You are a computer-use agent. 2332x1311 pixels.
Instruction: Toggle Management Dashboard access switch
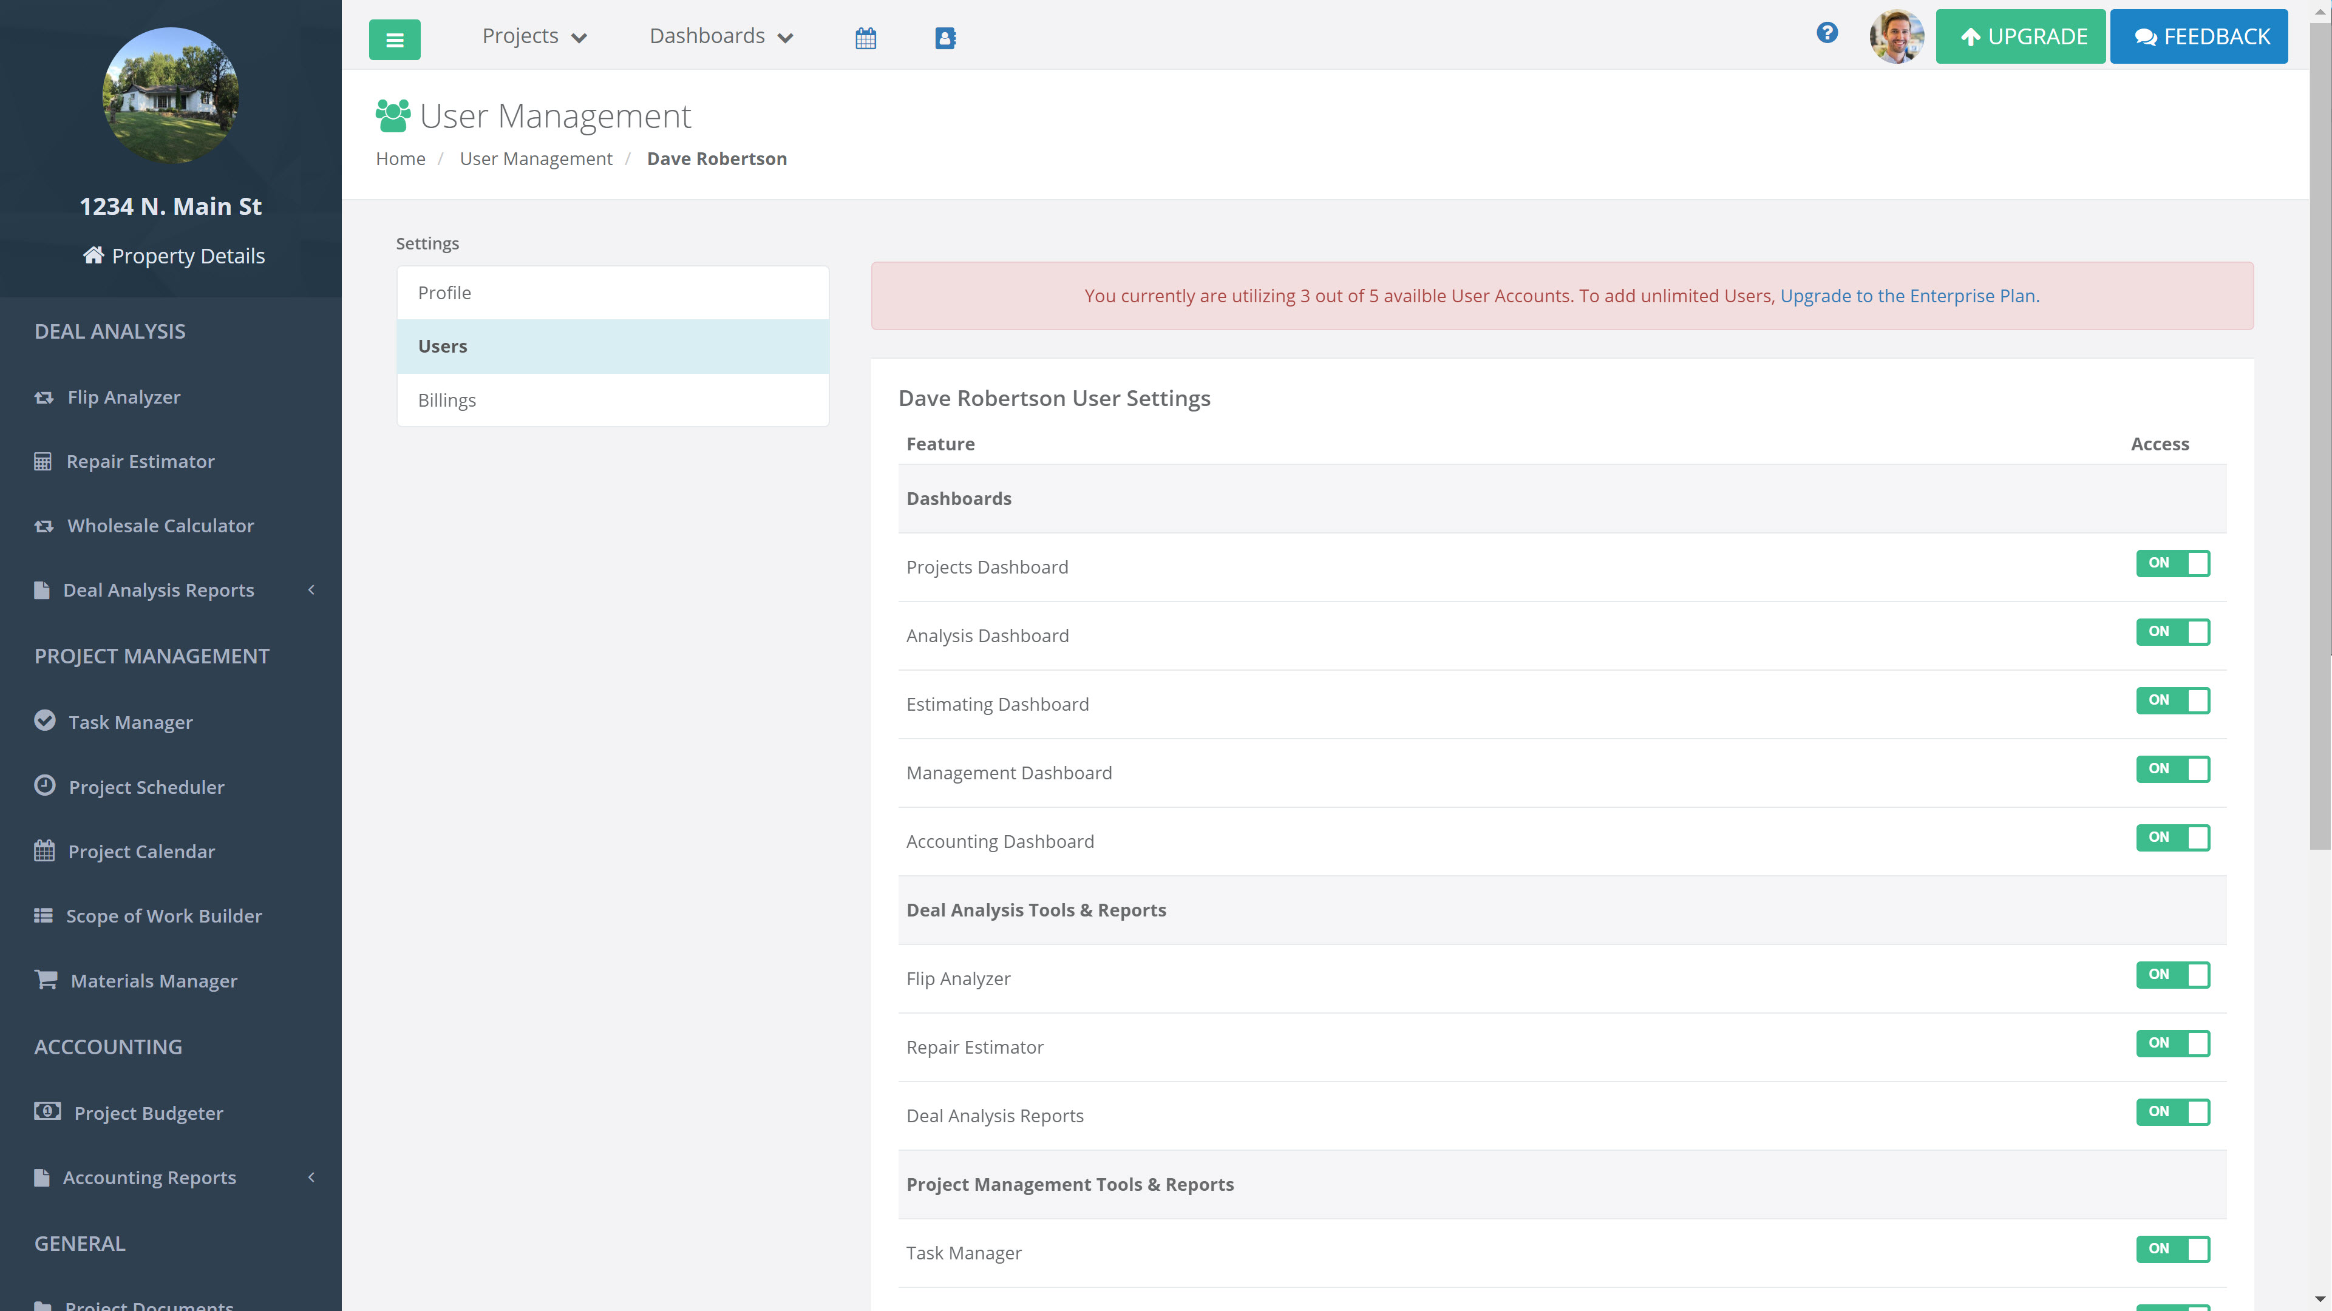coord(2173,769)
